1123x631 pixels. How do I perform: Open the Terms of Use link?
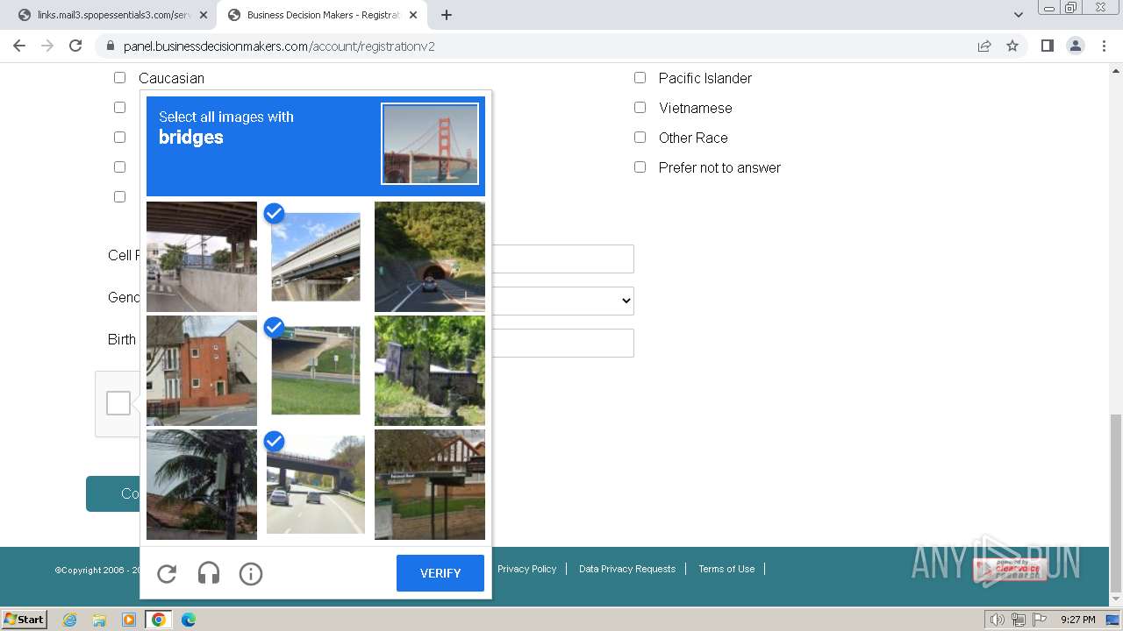pyautogui.click(x=726, y=569)
